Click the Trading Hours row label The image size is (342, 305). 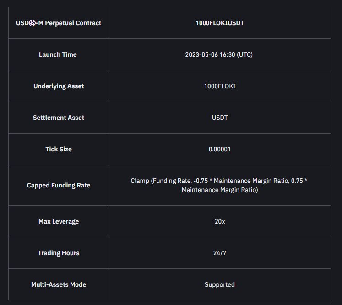(59, 253)
